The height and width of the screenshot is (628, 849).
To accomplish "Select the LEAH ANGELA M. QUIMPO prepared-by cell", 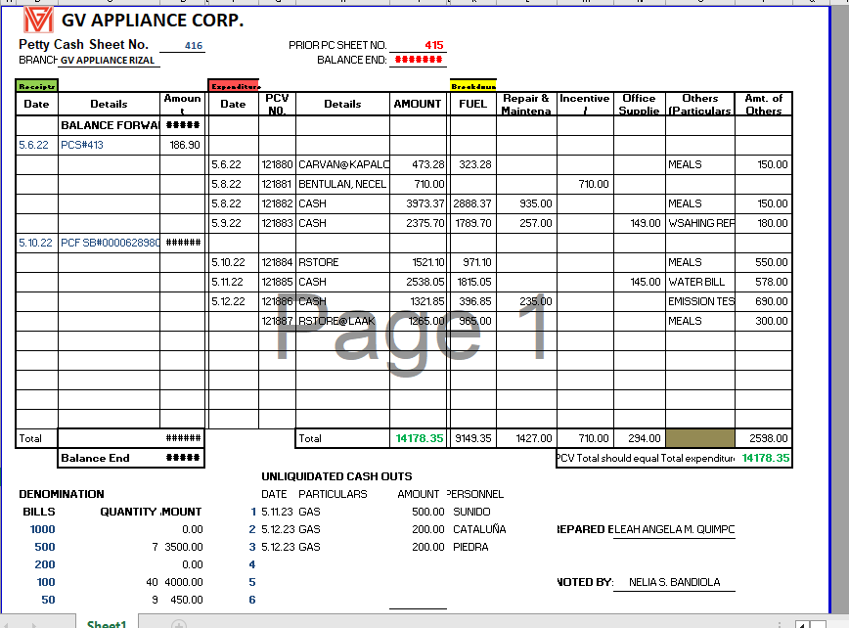I will 674,529.
